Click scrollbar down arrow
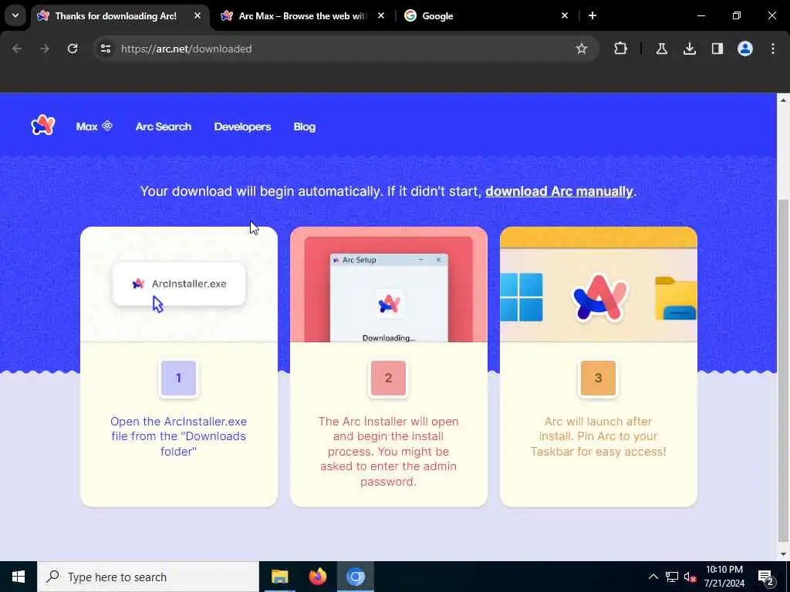790x592 pixels. [783, 554]
